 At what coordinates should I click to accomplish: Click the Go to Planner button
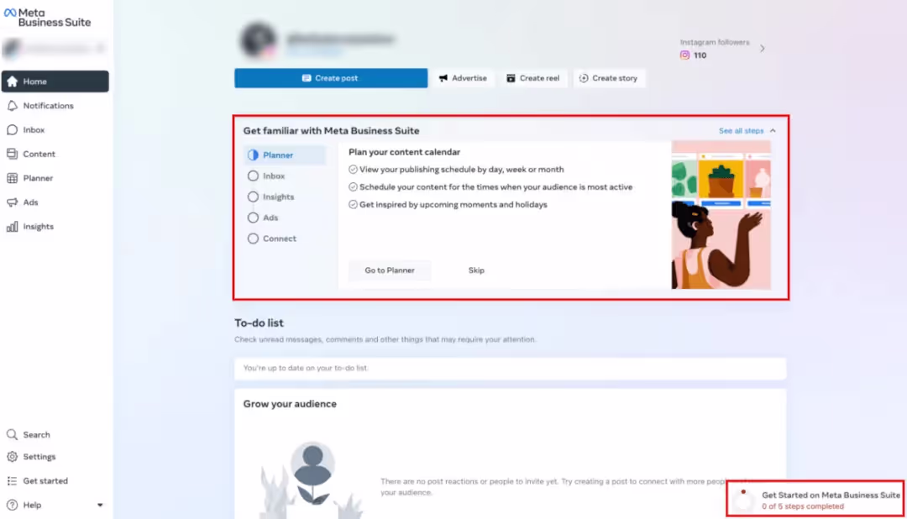[390, 270]
